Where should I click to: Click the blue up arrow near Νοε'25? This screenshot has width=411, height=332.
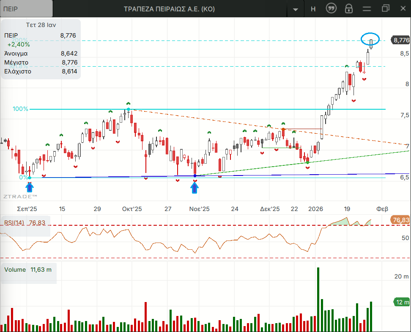point(195,187)
